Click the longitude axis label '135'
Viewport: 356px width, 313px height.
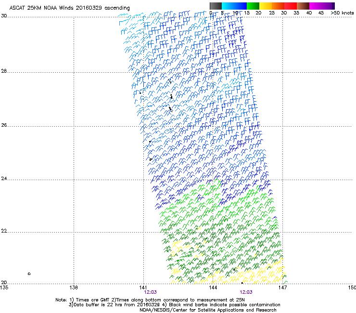point(4,287)
